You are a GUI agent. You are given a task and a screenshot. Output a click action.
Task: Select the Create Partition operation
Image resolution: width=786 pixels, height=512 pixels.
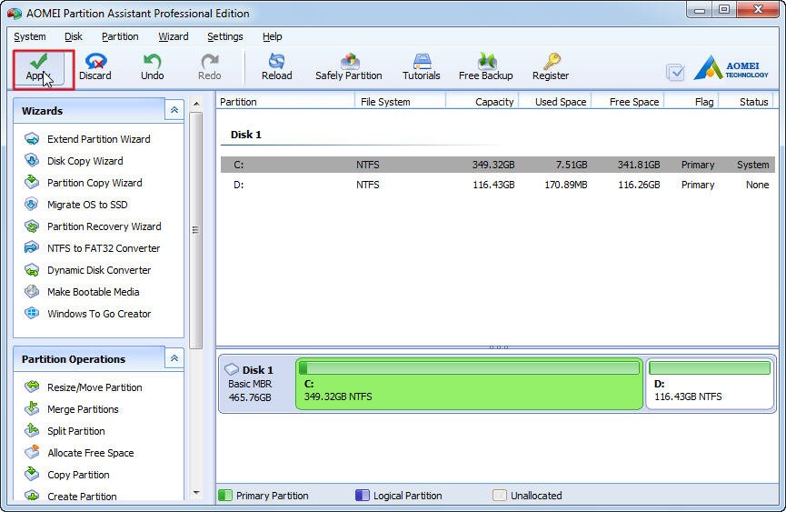pos(82,496)
